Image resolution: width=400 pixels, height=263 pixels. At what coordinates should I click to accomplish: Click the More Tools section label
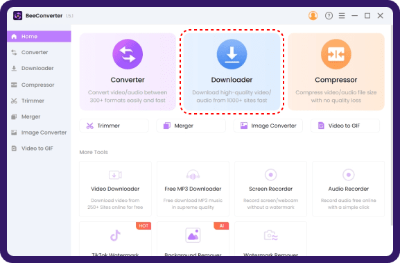pos(94,152)
